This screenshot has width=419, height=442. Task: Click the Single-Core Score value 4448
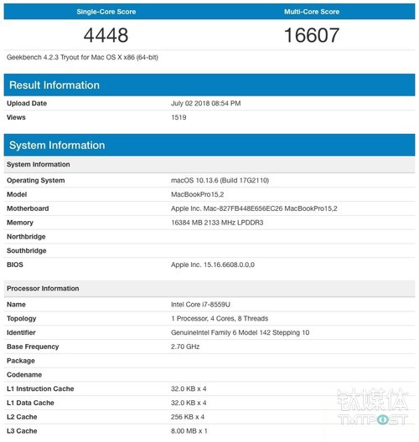[106, 35]
